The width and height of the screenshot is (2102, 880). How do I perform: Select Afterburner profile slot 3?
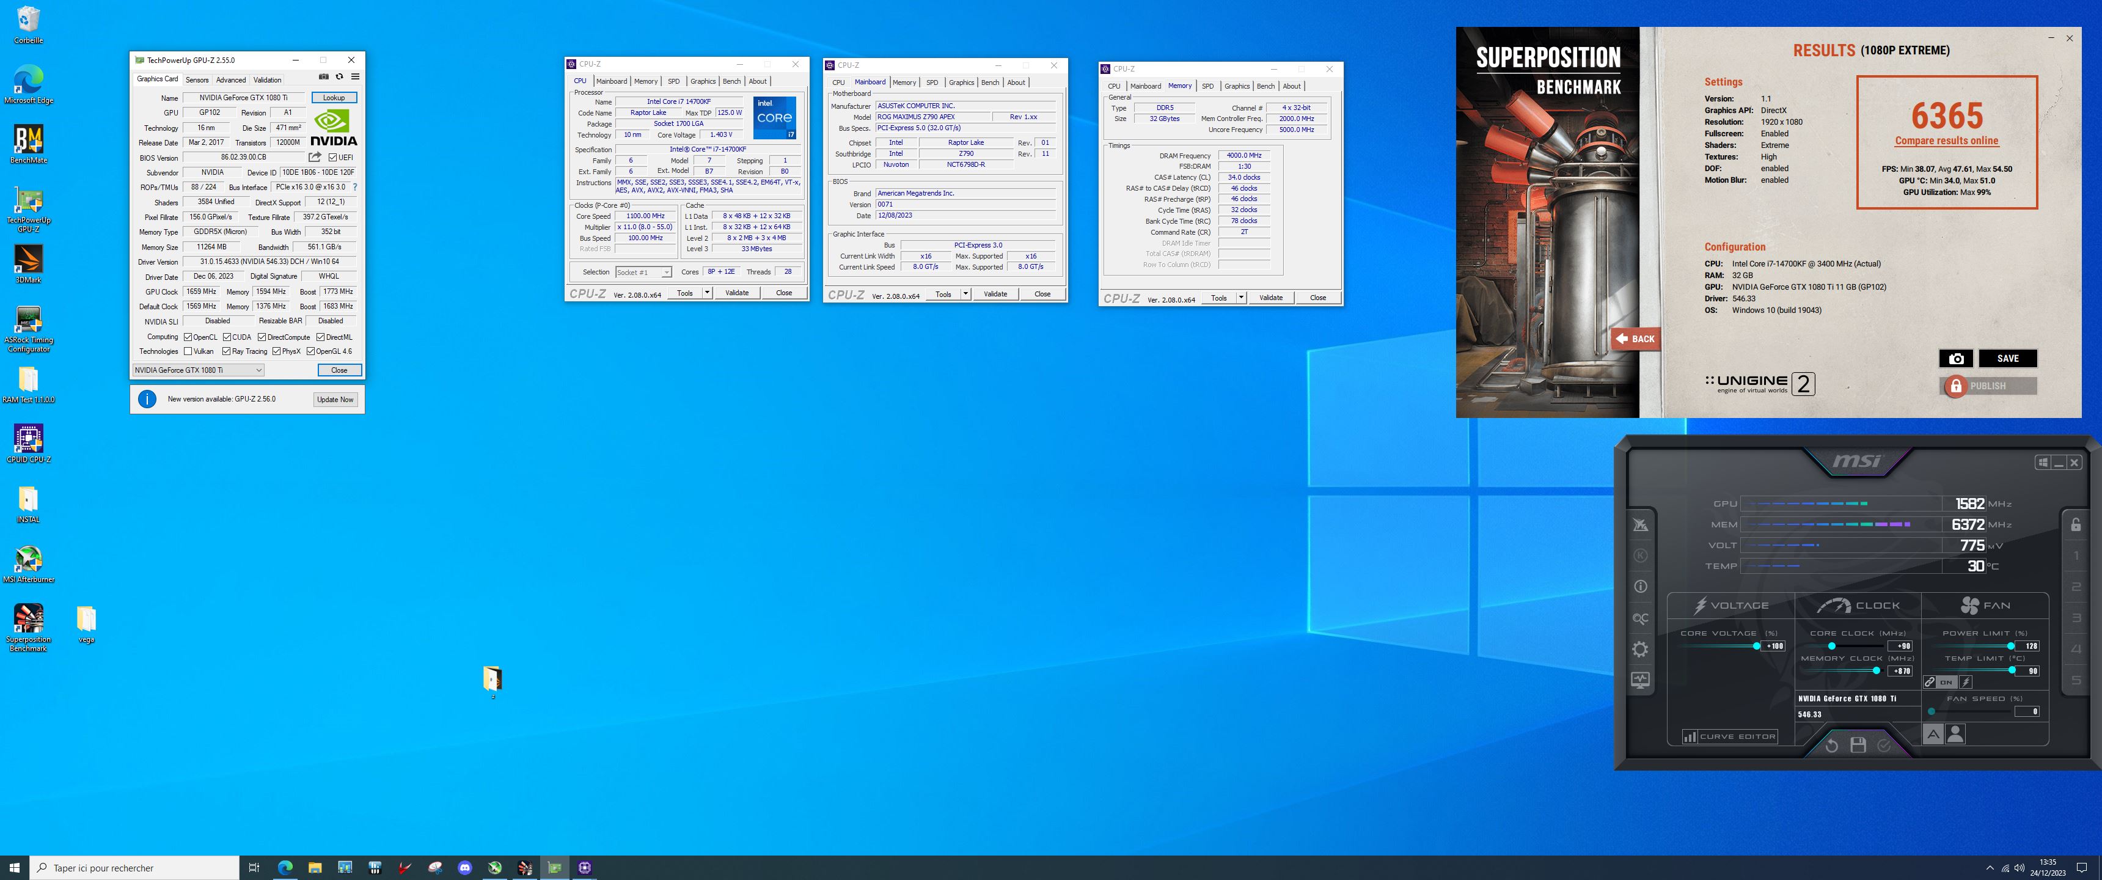coord(2076,618)
